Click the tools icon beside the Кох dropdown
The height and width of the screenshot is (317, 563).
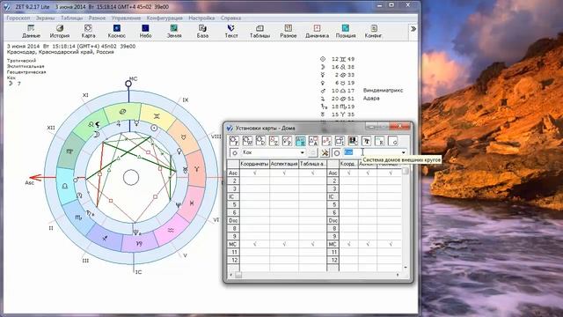point(325,152)
